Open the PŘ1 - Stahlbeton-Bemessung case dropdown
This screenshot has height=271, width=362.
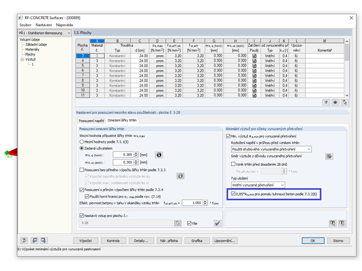click(45, 33)
